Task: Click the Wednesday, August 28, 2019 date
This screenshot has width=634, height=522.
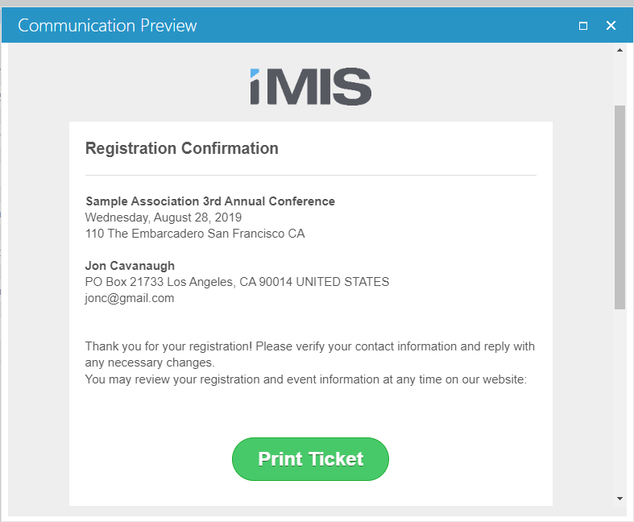Action: click(x=164, y=217)
